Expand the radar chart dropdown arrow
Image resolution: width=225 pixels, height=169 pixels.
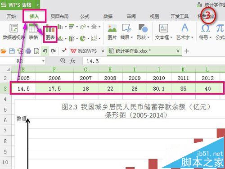(x=99, y=27)
